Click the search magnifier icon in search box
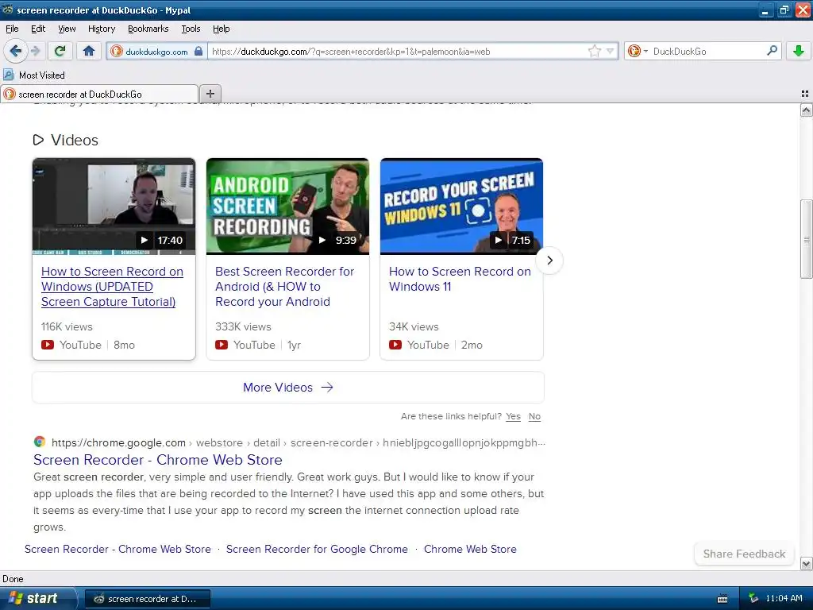The width and height of the screenshot is (813, 610). click(772, 51)
